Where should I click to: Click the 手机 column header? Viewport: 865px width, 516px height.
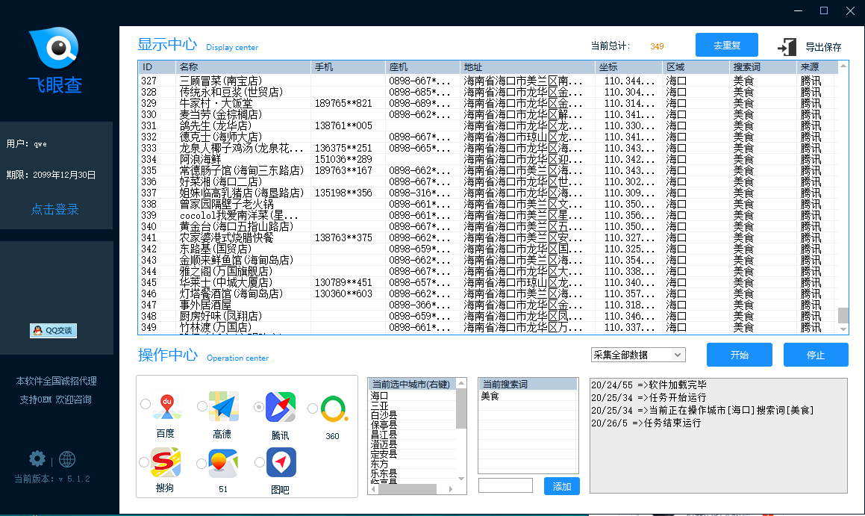(348, 66)
